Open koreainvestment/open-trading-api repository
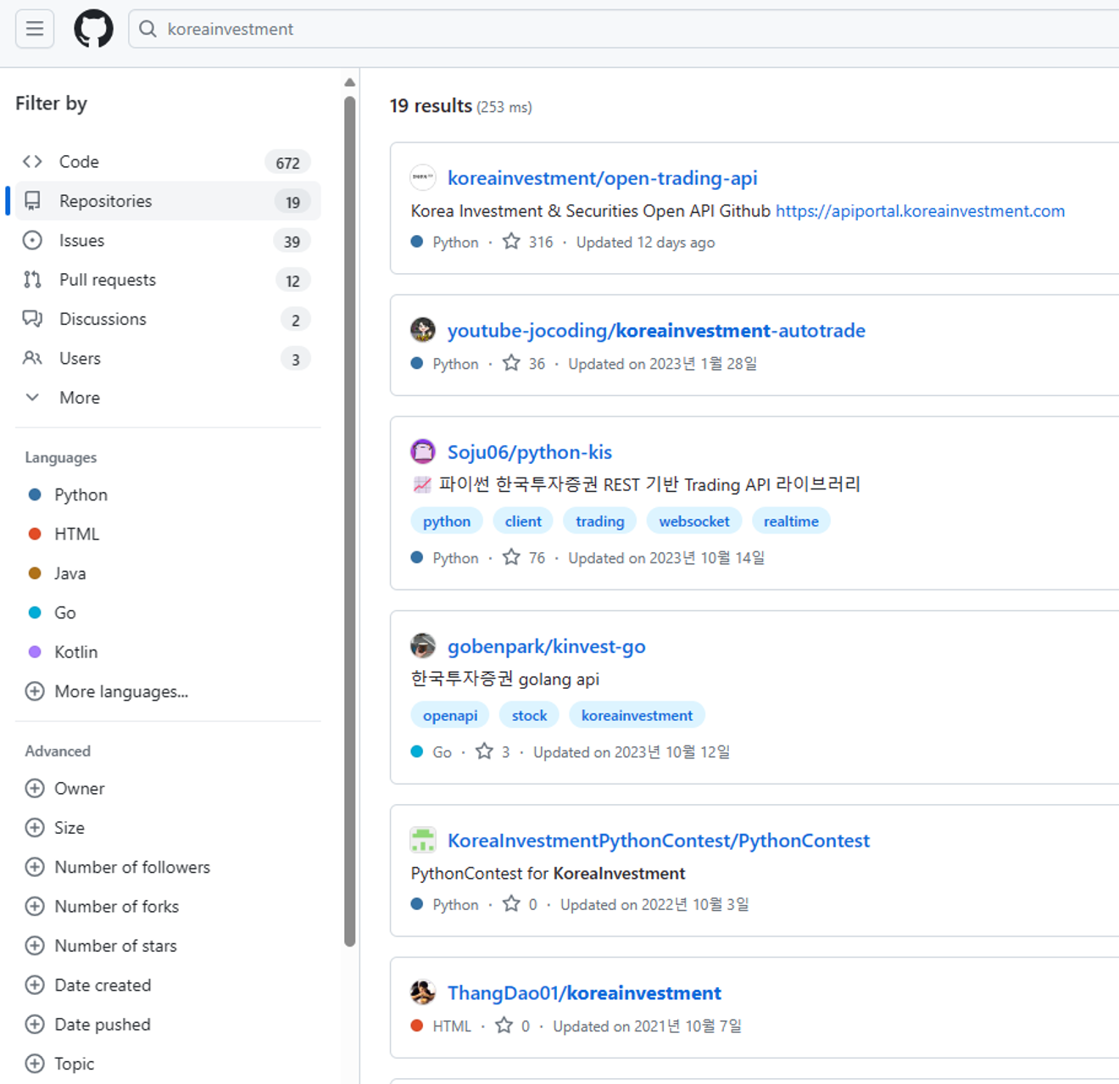1119x1084 pixels. pos(603,178)
